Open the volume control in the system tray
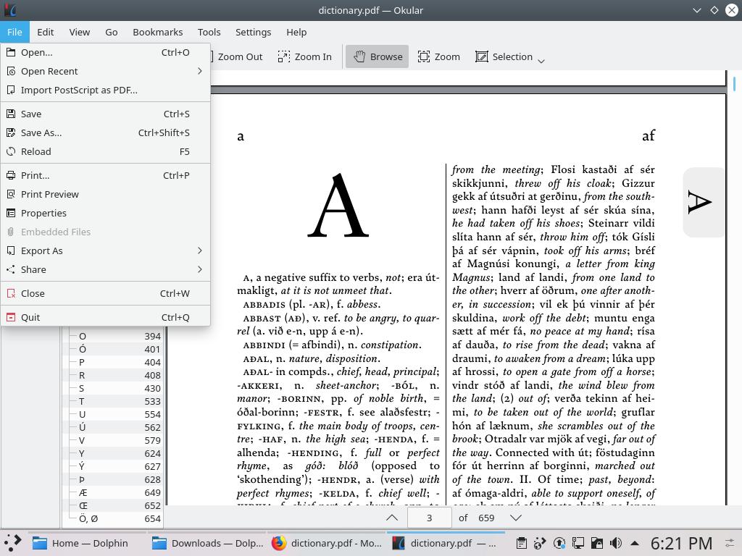 pos(616,543)
